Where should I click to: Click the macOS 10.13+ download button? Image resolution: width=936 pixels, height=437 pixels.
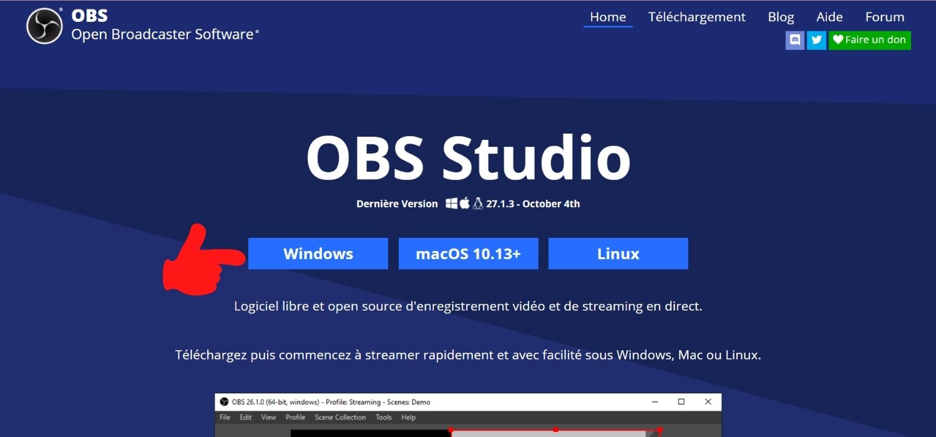pyautogui.click(x=468, y=253)
